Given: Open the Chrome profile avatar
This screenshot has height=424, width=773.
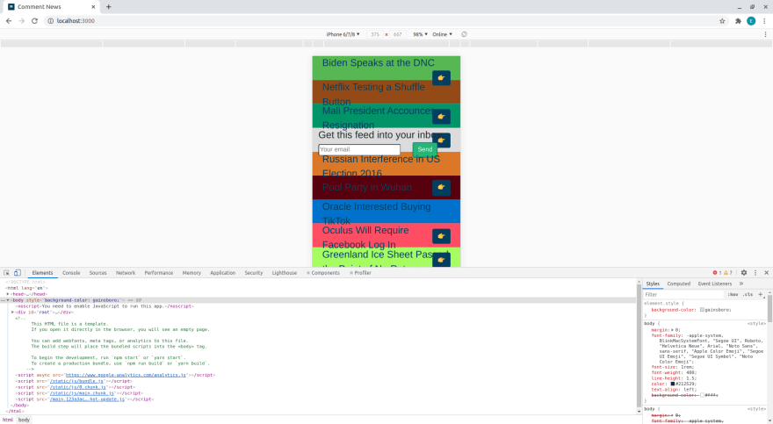Looking at the screenshot, I should (751, 21).
